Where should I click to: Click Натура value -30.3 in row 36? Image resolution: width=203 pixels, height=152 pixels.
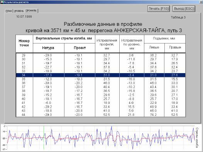pyautogui.click(x=48, y=83)
